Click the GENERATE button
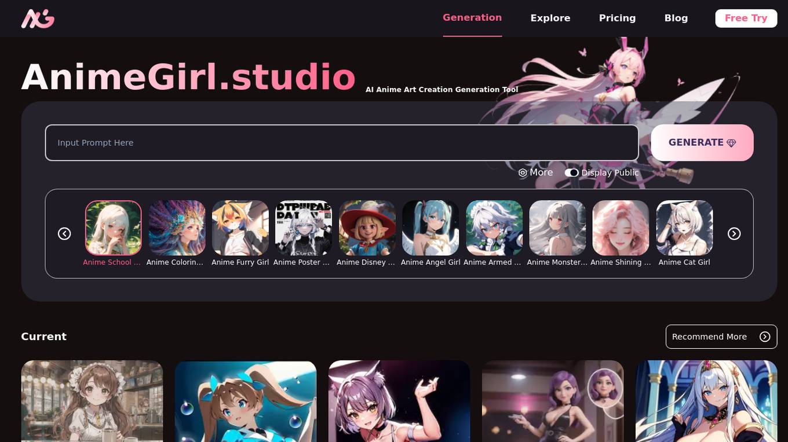 pyautogui.click(x=702, y=143)
